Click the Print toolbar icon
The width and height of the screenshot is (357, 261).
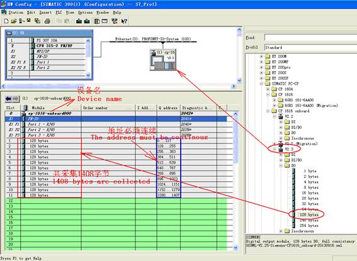pyautogui.click(x=47, y=21)
